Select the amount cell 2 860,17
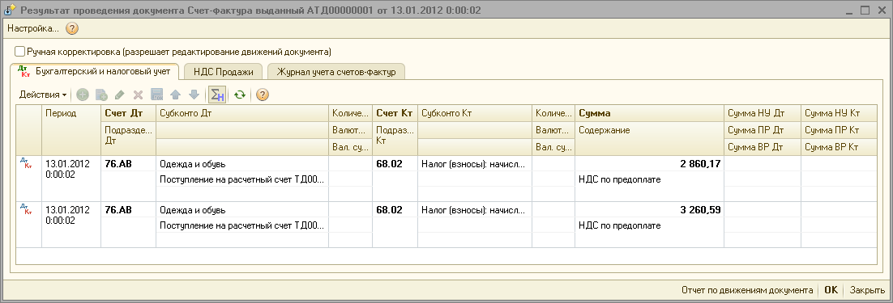The width and height of the screenshot is (893, 303). [x=649, y=163]
